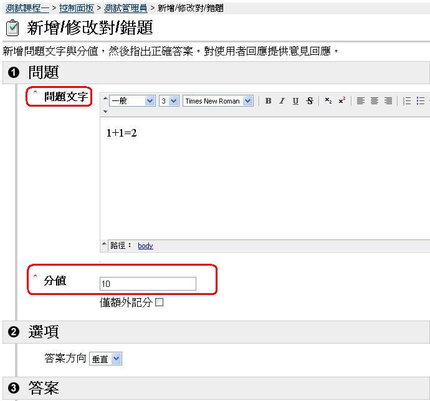Apply italic formatting

tap(282, 101)
